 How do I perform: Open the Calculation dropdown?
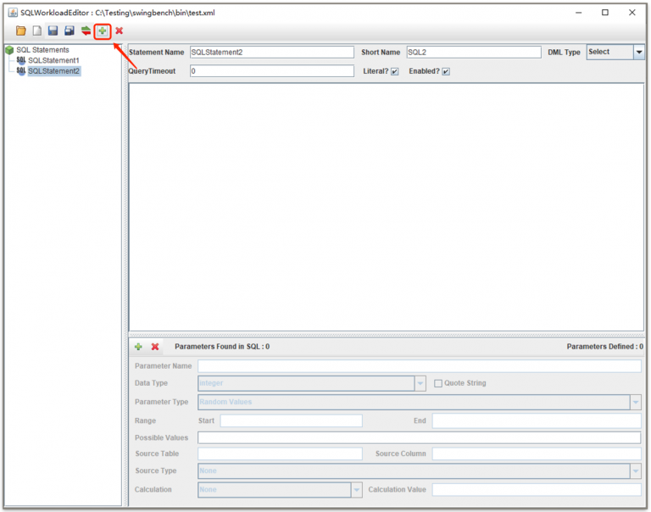(357, 490)
